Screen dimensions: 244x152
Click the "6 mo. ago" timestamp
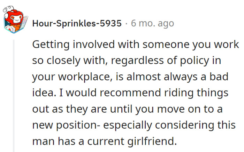point(152,24)
